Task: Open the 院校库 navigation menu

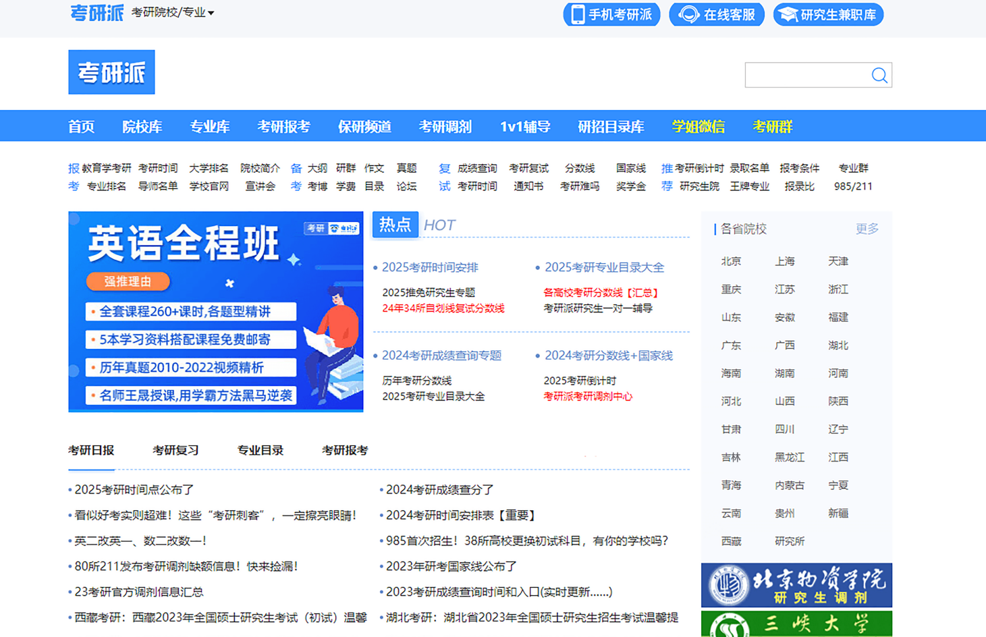Action: pyautogui.click(x=142, y=126)
